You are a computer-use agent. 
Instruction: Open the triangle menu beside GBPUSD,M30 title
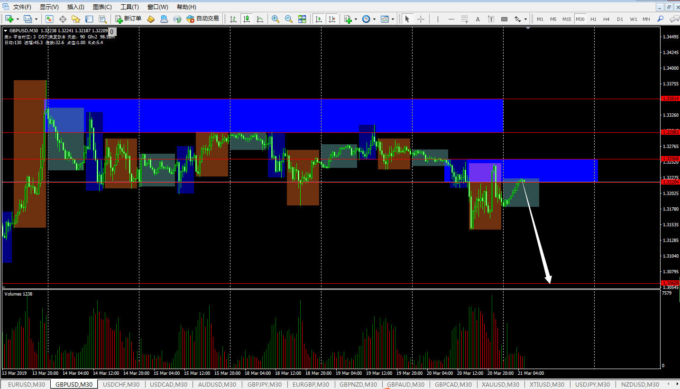tap(6, 30)
